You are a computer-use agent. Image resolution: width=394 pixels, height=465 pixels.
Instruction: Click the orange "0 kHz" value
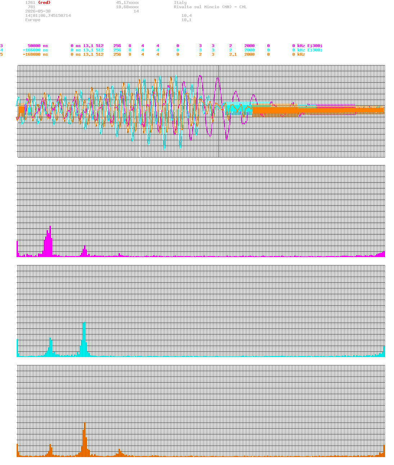coord(299,54)
